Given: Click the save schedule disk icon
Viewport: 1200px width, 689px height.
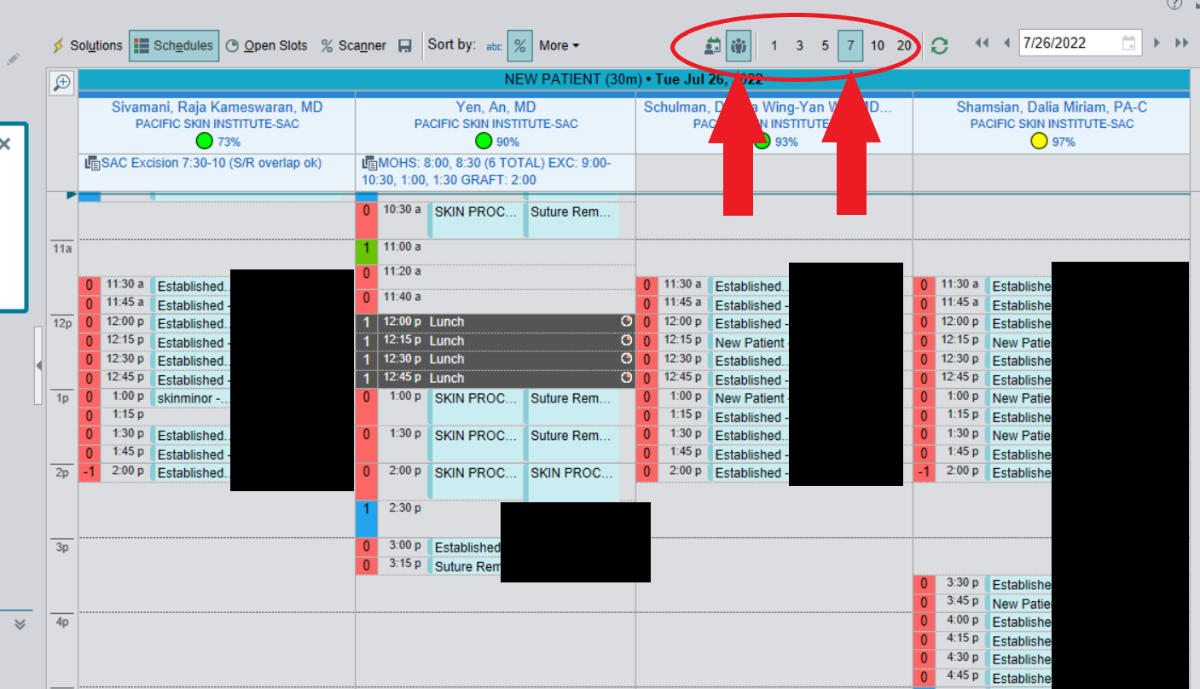Looking at the screenshot, I should coord(404,45).
